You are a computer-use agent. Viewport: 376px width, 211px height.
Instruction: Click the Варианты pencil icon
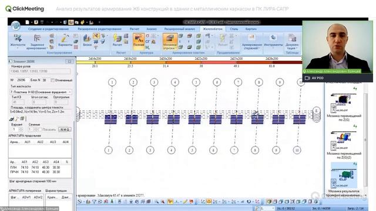click(65, 38)
